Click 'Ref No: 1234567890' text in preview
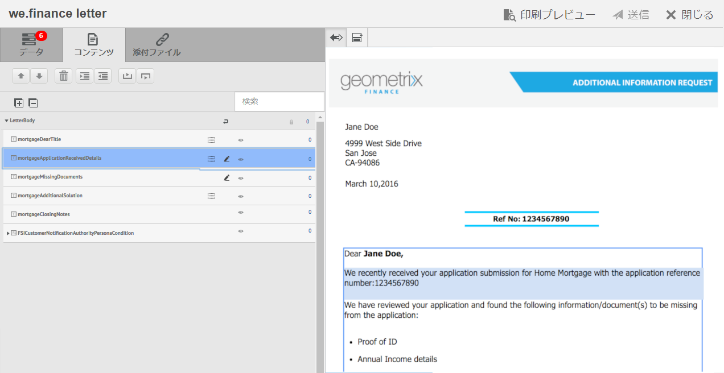 [531, 219]
